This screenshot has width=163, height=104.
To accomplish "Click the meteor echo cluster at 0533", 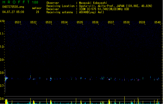I will click(x=51, y=79).
